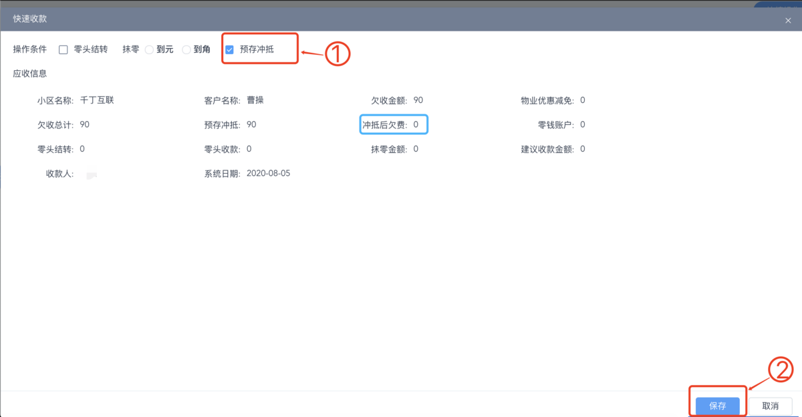
Task: Click the 欠收总计 value 90
Action: (84, 124)
